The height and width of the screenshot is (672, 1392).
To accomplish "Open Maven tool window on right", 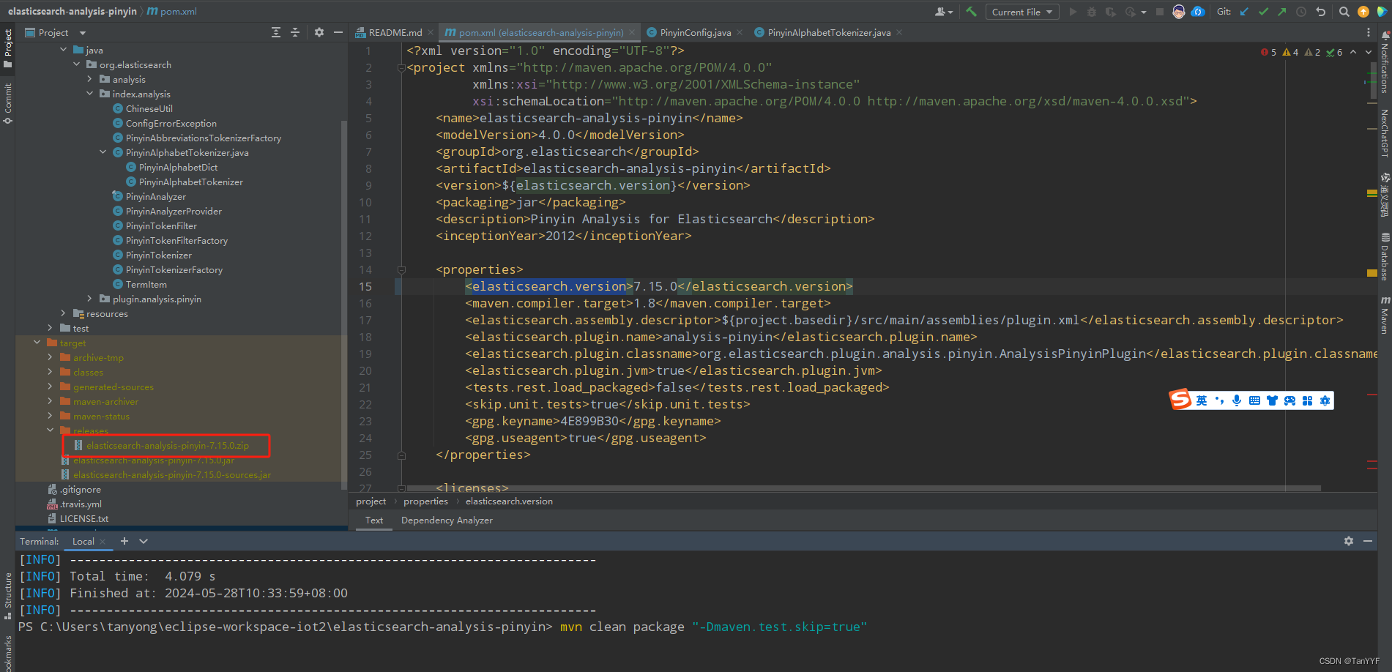I will tap(1385, 316).
